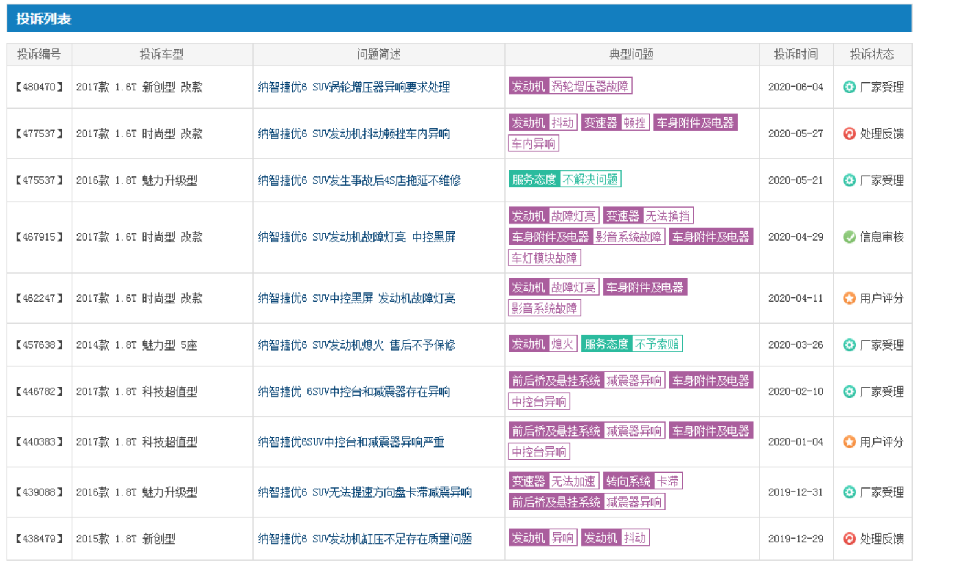The width and height of the screenshot is (956, 563).
Task: Click the 用户评分 icon in the 440383 row
Action: click(x=849, y=442)
